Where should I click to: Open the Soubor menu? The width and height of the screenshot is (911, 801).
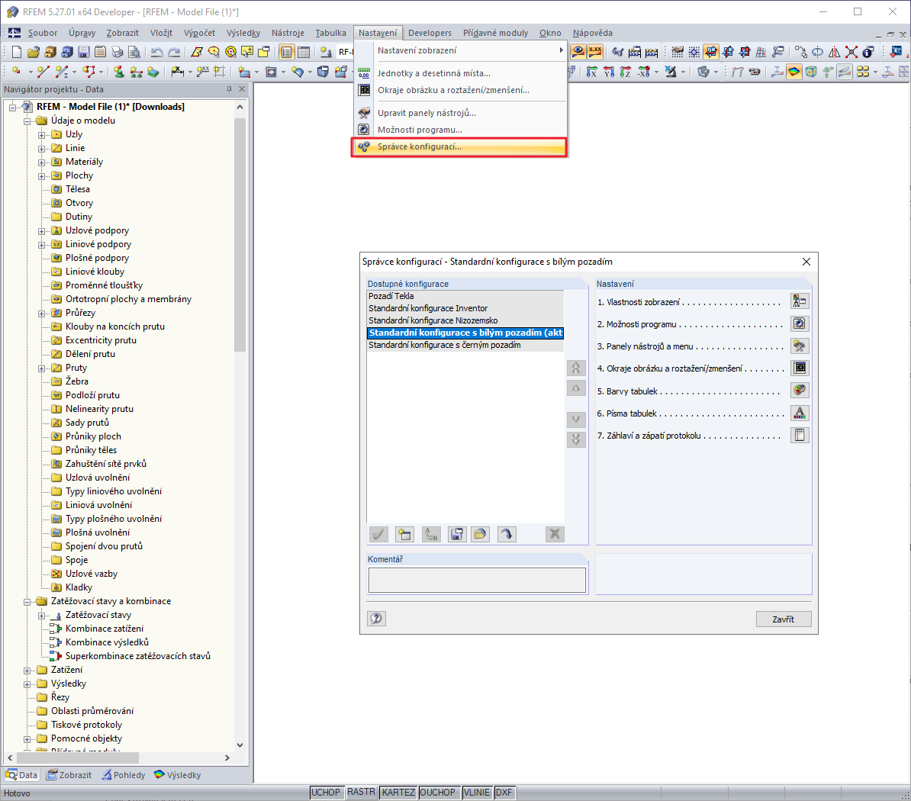[x=43, y=33]
